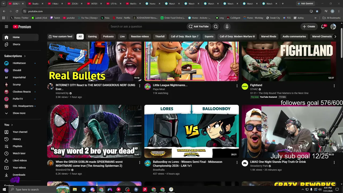Select the Titanfall filter chip
Image resolution: width=343 pixels, height=193 pixels.
[x=160, y=36]
